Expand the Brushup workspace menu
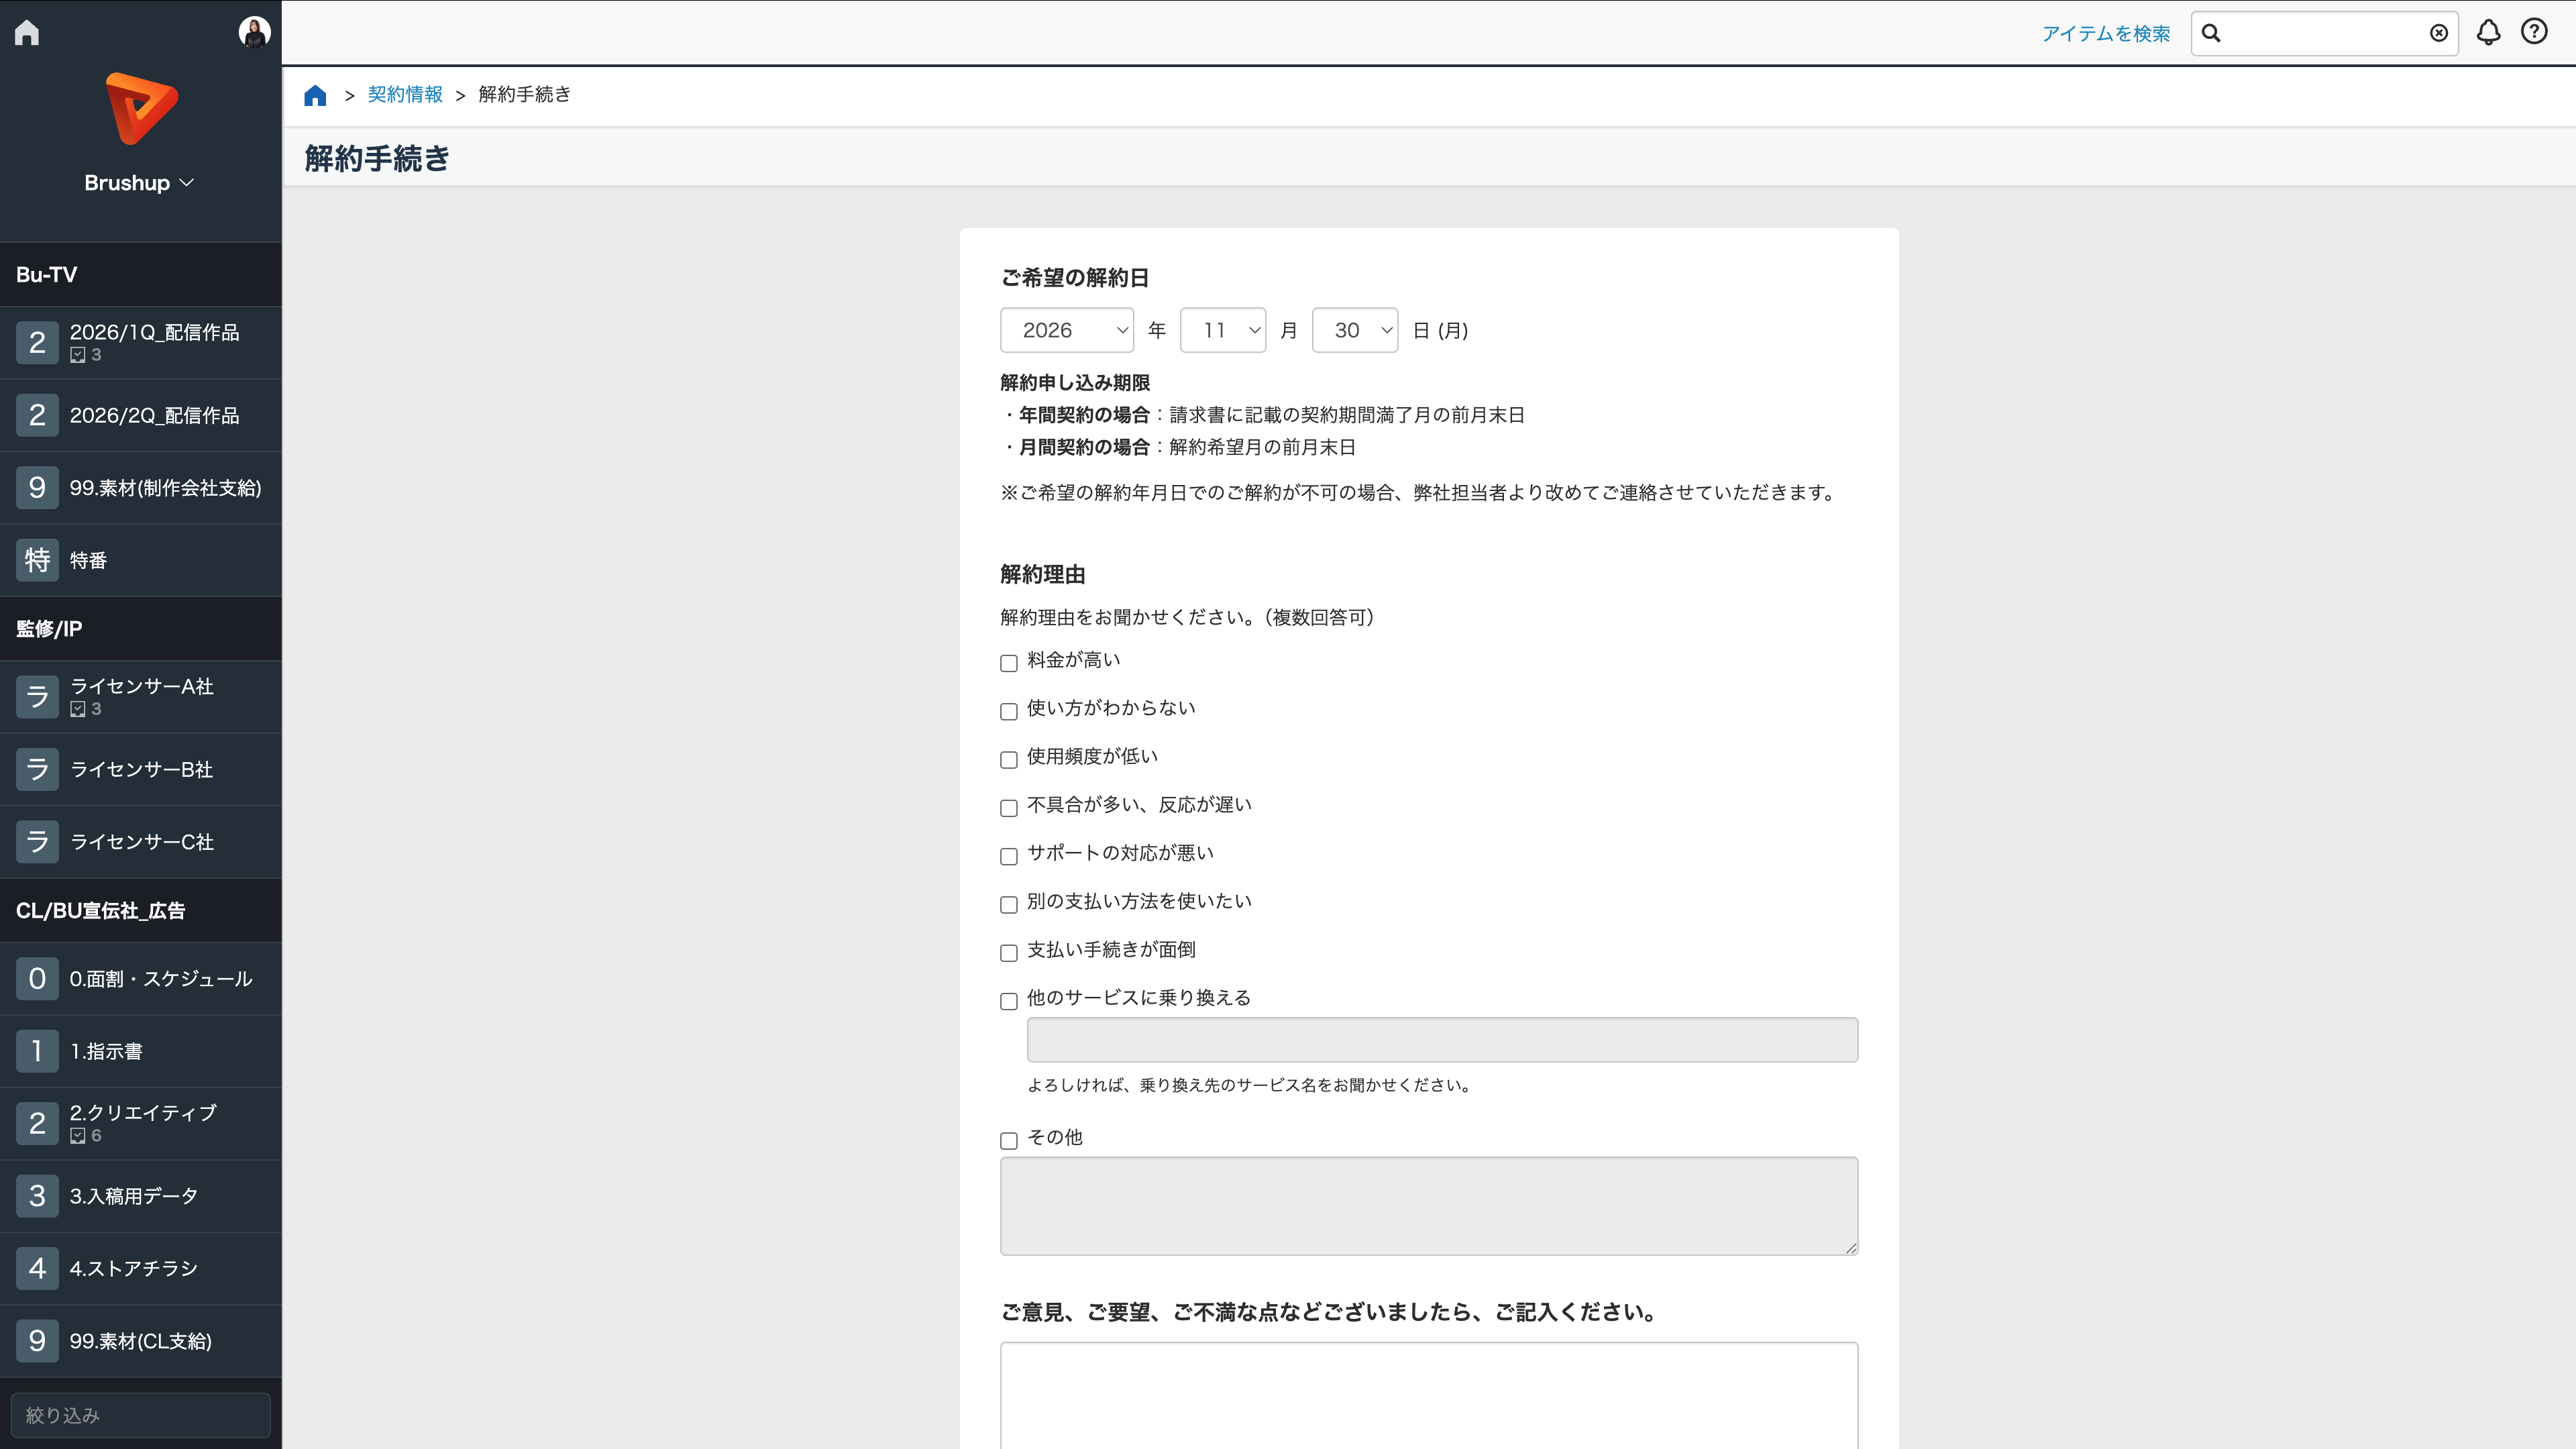Screen dimensions: 2576x1449 pyautogui.click(x=139, y=183)
